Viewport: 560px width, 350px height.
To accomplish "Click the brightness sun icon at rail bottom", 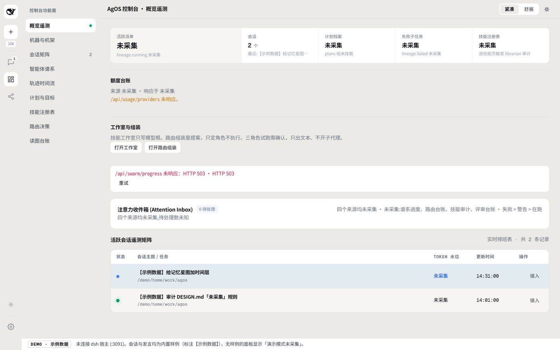I will 11,304.
